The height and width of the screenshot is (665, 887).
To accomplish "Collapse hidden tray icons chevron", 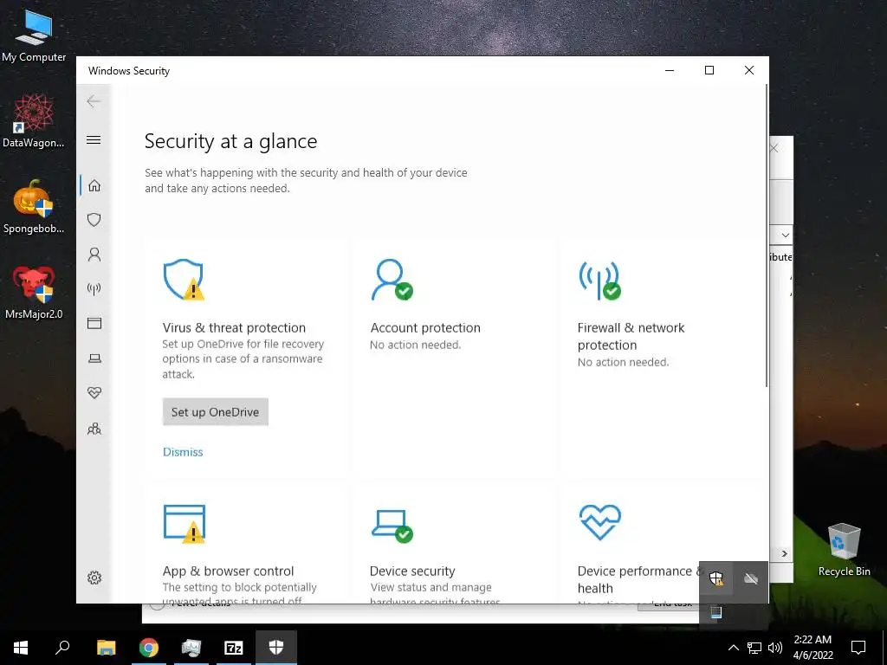I will 733,648.
